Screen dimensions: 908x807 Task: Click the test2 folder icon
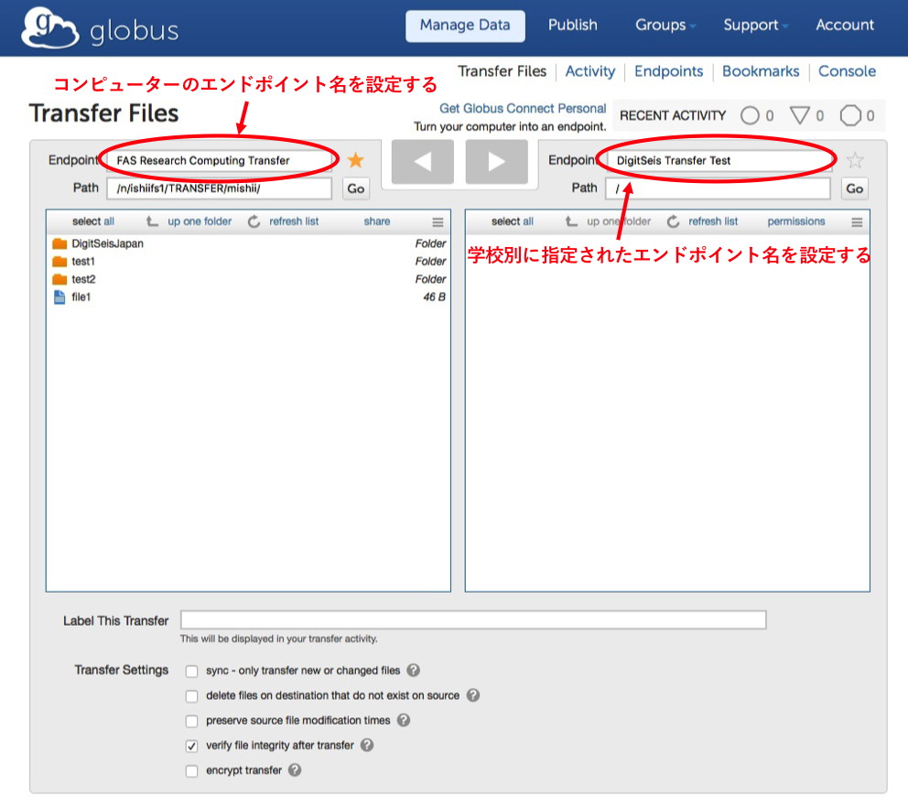pos(59,280)
